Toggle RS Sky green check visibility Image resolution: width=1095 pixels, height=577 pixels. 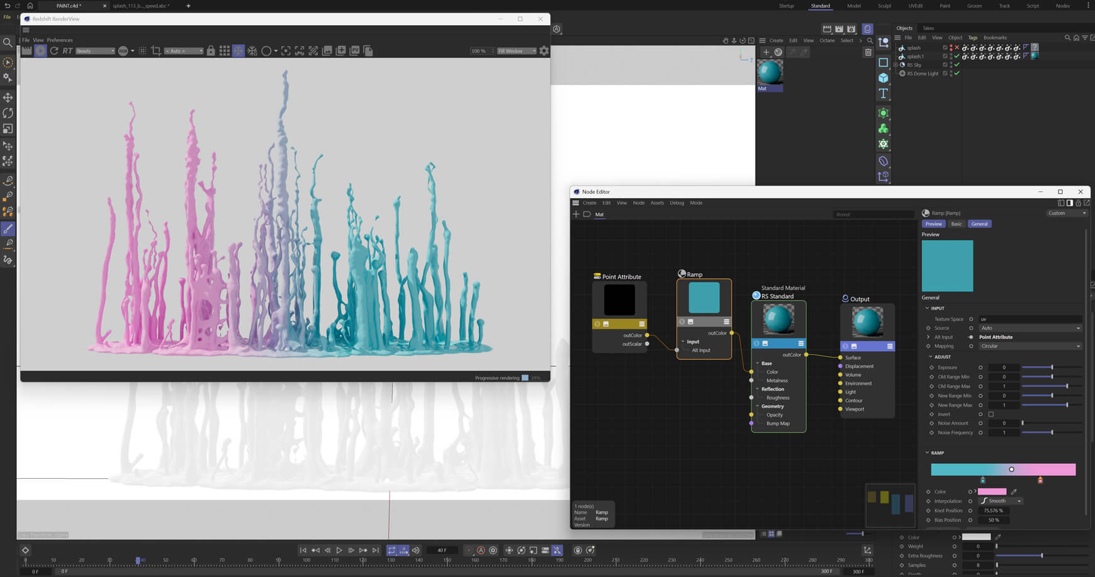957,65
